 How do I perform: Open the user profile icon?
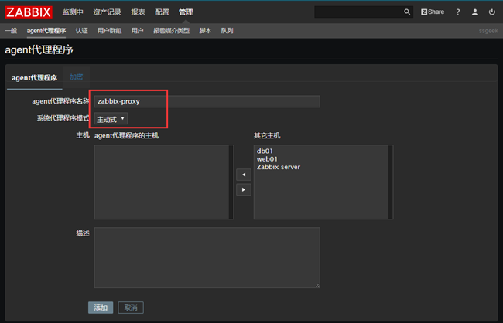pyautogui.click(x=475, y=12)
